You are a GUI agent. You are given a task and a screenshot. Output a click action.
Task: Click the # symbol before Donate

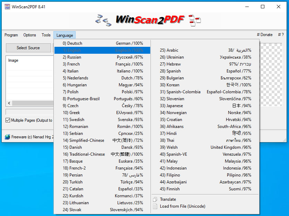pos(258,34)
